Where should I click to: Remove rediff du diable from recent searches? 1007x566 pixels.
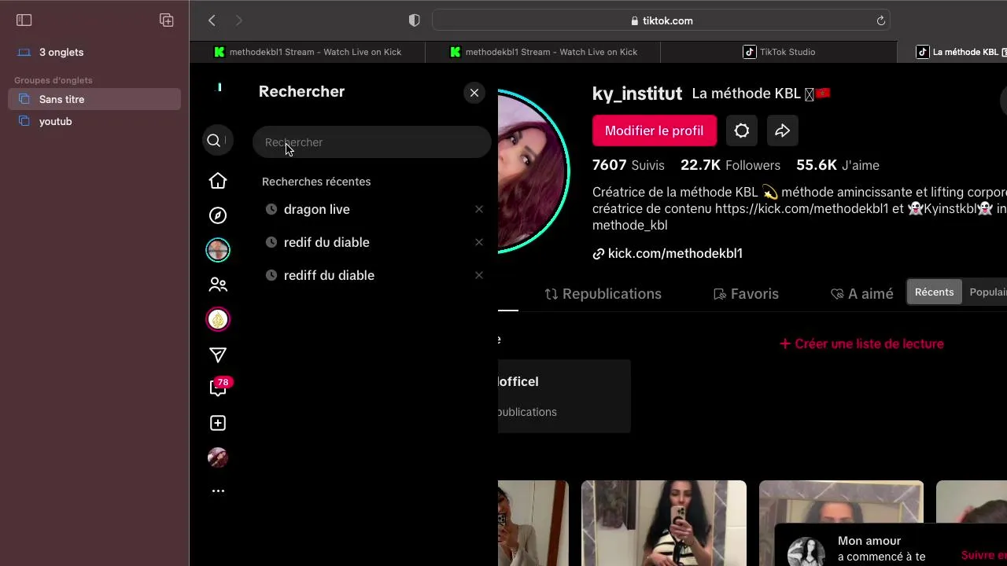pyautogui.click(x=479, y=275)
